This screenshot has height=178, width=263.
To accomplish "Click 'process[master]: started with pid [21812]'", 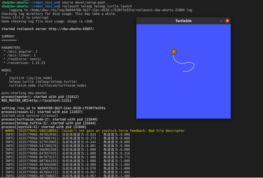I will point(40,96).
